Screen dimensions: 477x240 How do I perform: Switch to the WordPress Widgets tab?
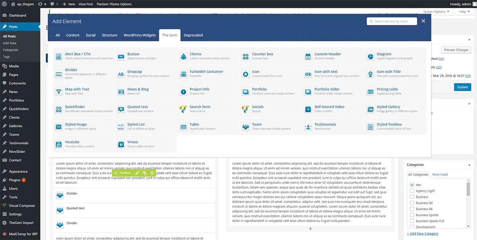(140, 35)
